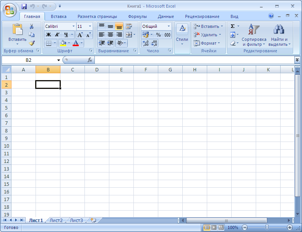Viewport: 302px width, 232px height.
Task: Expand the formula bar
Action: pyautogui.click(x=297, y=60)
